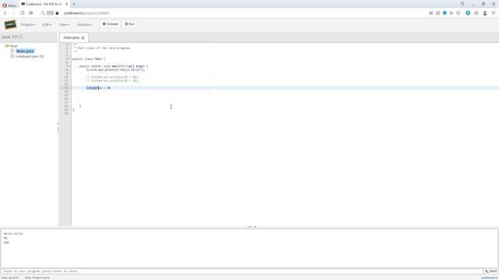Close the Main.java tab via its circle icon

point(83,38)
